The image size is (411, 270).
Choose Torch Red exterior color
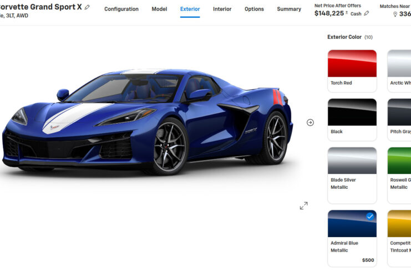coord(352,71)
